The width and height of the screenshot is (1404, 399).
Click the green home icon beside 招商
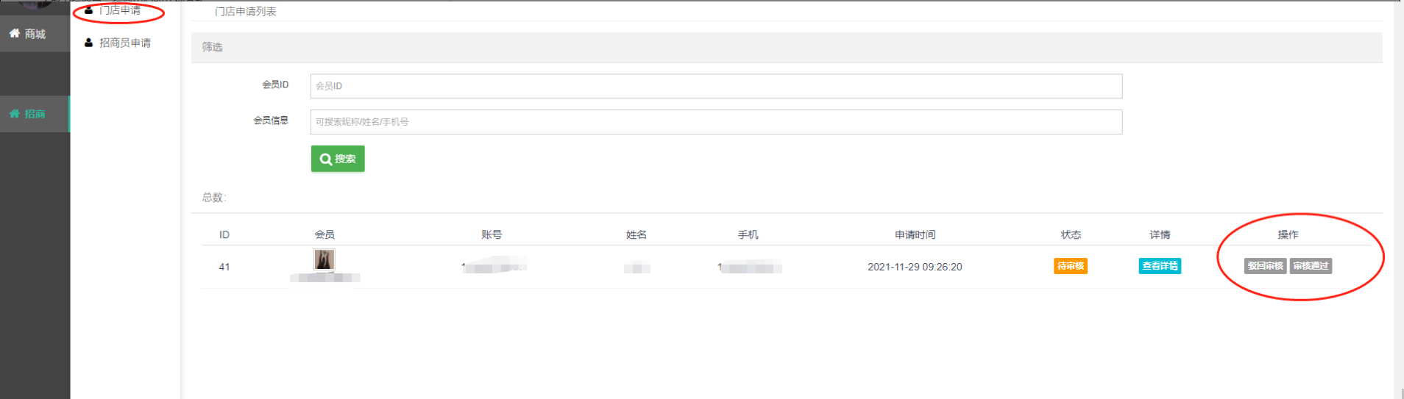[14, 113]
